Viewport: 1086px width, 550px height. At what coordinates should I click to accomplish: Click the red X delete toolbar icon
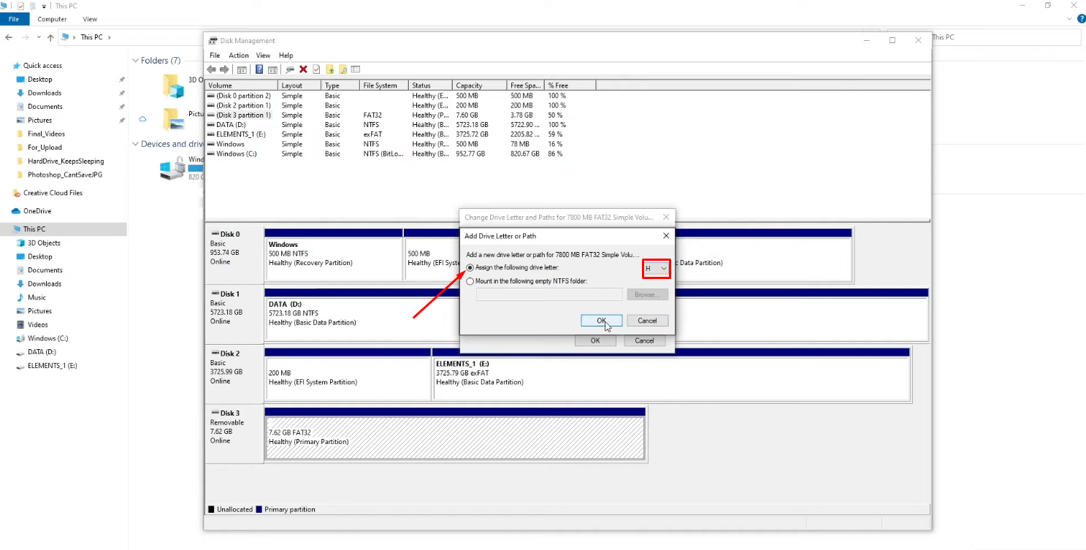pos(303,69)
